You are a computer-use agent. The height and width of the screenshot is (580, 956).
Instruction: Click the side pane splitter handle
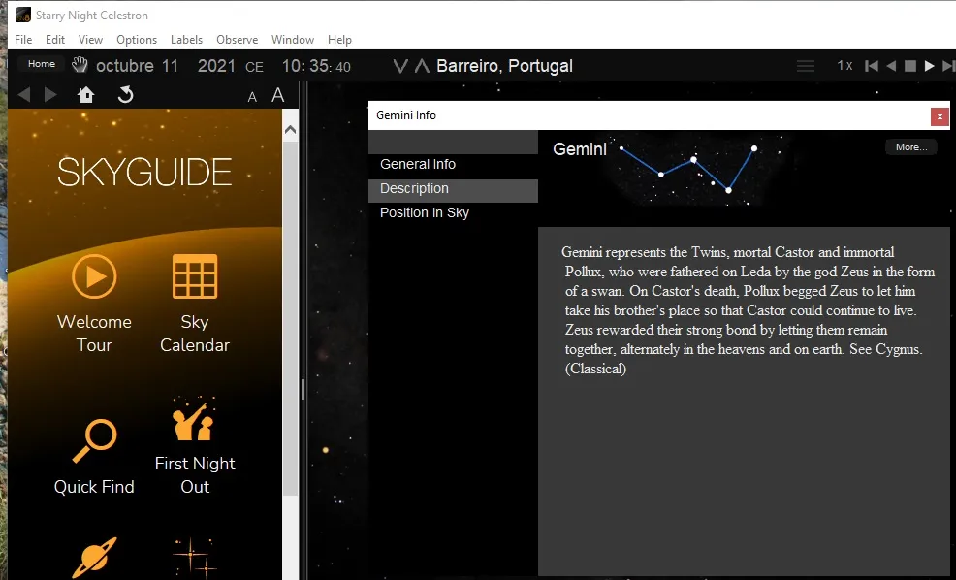(x=303, y=389)
